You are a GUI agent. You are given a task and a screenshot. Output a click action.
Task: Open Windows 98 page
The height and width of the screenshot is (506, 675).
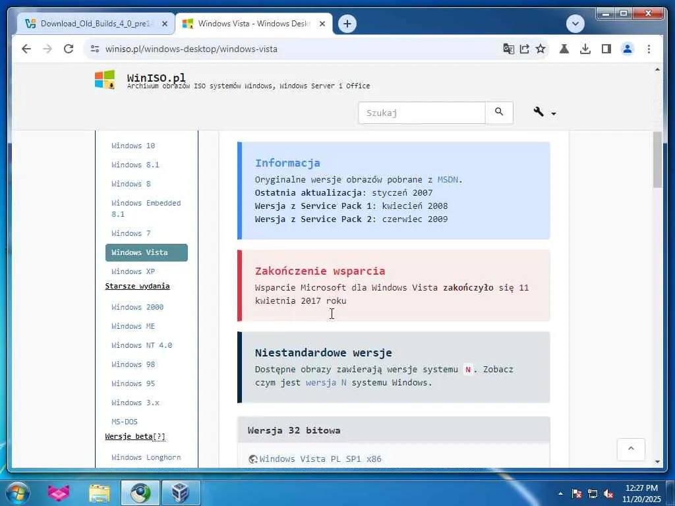tap(133, 364)
